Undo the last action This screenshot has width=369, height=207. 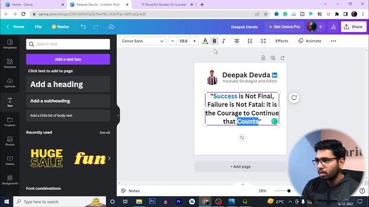click(83, 27)
